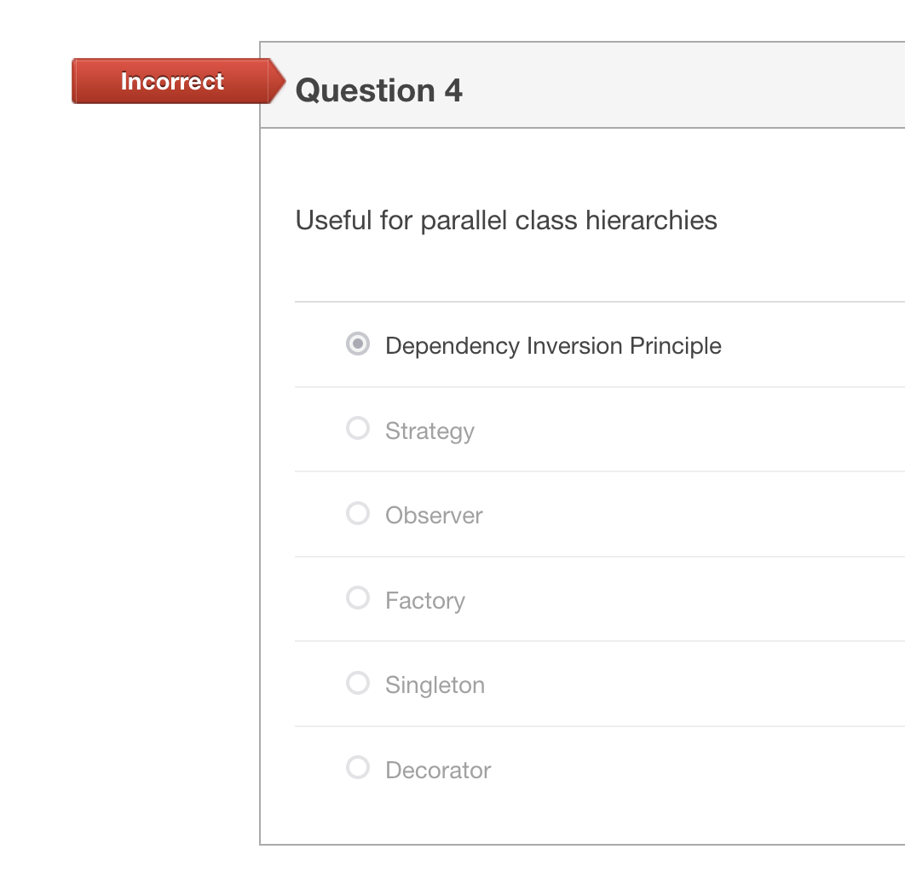
Task: Click the Dependency Inversion Principle answer text
Action: pyautogui.click(x=553, y=345)
